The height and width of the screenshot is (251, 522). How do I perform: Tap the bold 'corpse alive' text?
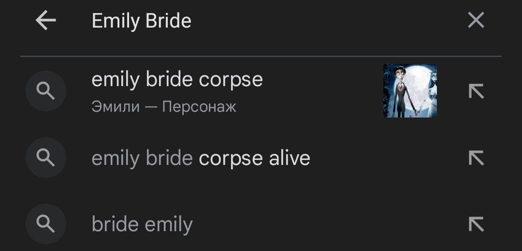pyautogui.click(x=254, y=158)
